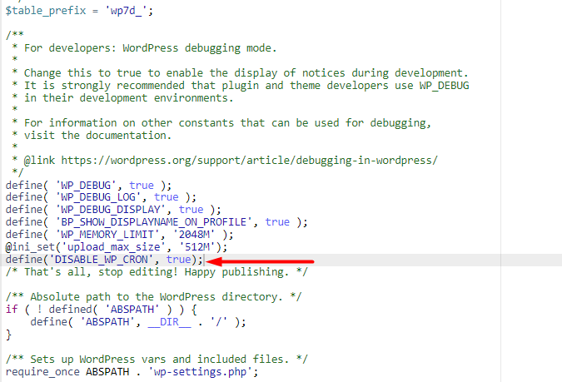
Task: Click 'Absolute path to the WordPress directory' comment
Action: [153, 297]
